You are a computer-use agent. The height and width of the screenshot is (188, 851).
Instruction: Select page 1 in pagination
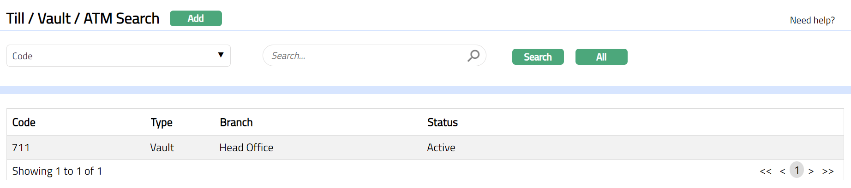click(x=797, y=170)
